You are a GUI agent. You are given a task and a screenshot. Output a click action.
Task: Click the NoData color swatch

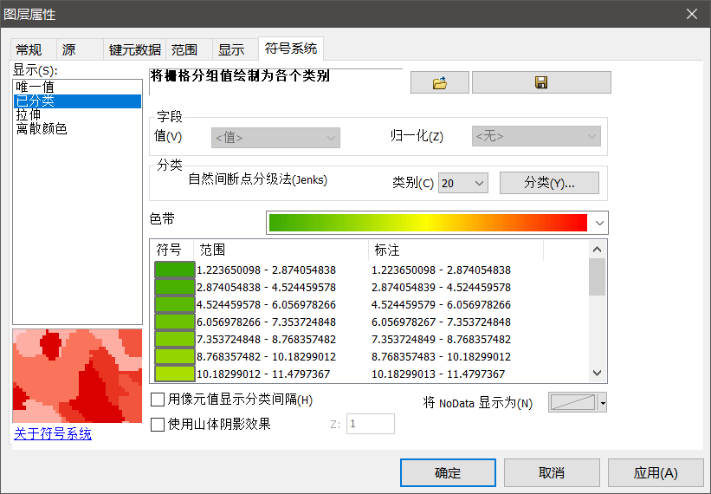tap(573, 403)
